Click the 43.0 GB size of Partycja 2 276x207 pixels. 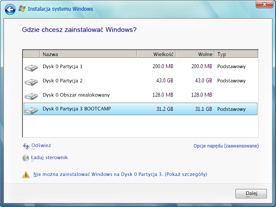pyautogui.click(x=165, y=81)
